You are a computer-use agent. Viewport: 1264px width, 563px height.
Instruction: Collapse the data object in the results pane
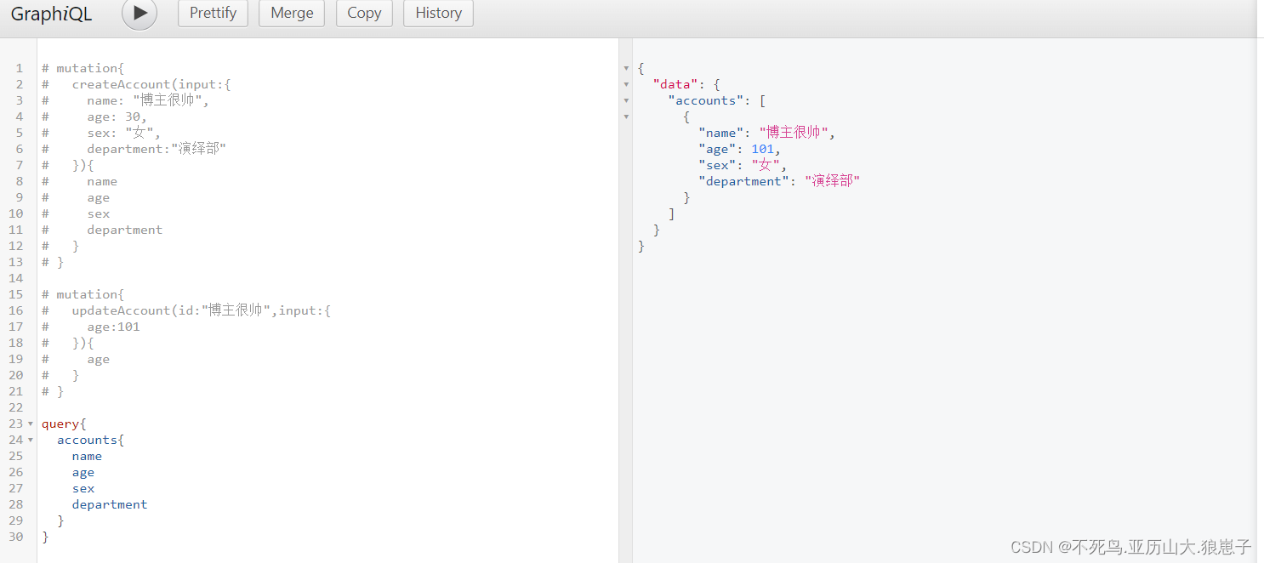pos(627,84)
